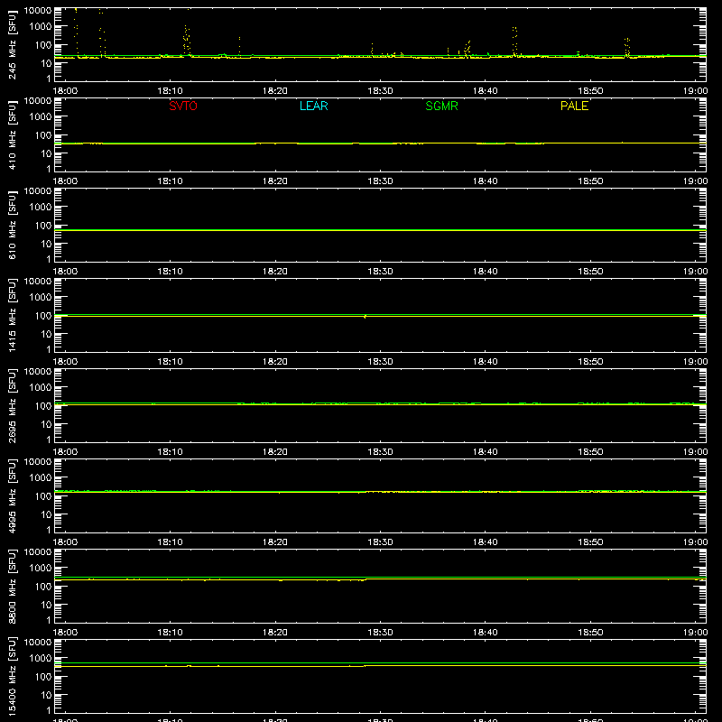Click the yellow PALE station legend label
The height and width of the screenshot is (722, 722).
click(574, 106)
